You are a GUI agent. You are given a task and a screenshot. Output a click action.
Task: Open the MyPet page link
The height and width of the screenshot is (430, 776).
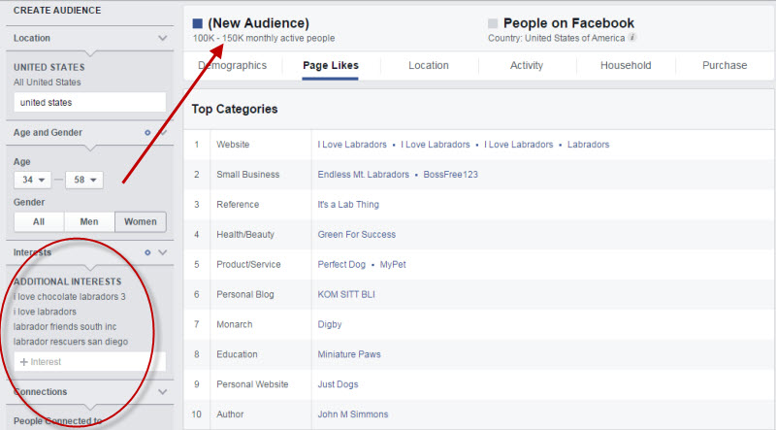(x=393, y=265)
